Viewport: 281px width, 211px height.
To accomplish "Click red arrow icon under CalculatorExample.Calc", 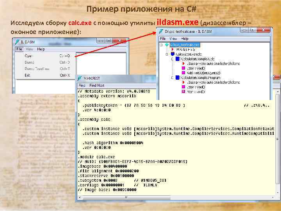I will 183,63.
